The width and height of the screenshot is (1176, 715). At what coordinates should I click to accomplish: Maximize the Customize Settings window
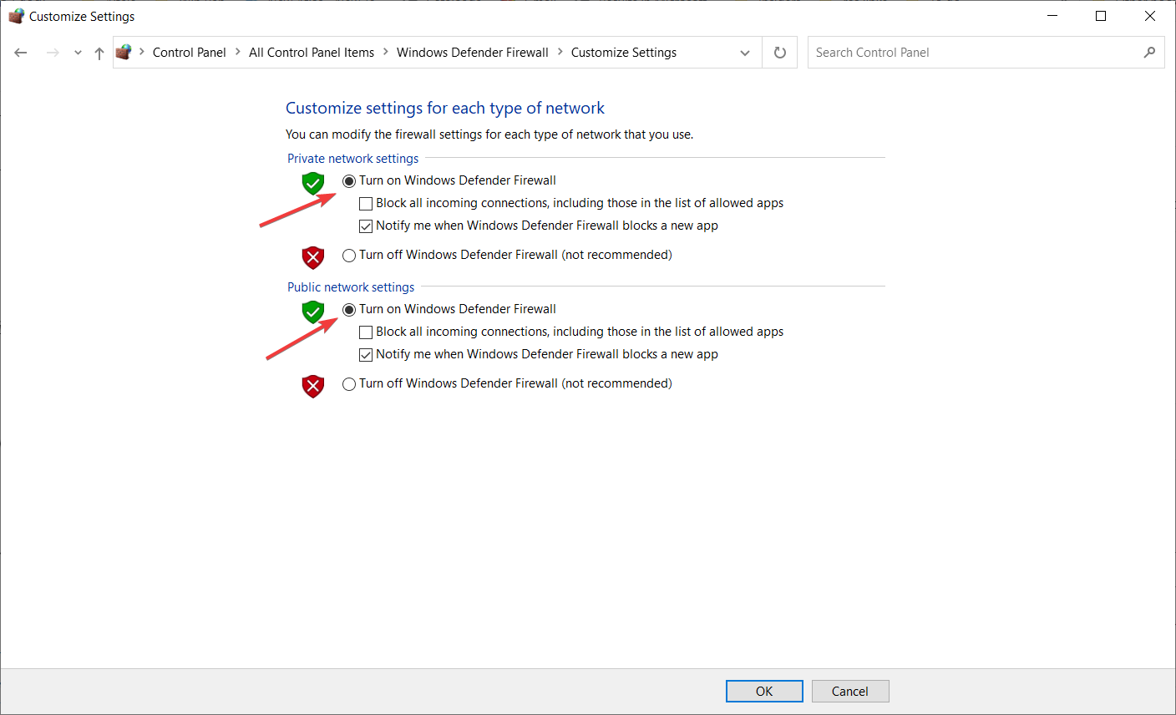click(1101, 16)
